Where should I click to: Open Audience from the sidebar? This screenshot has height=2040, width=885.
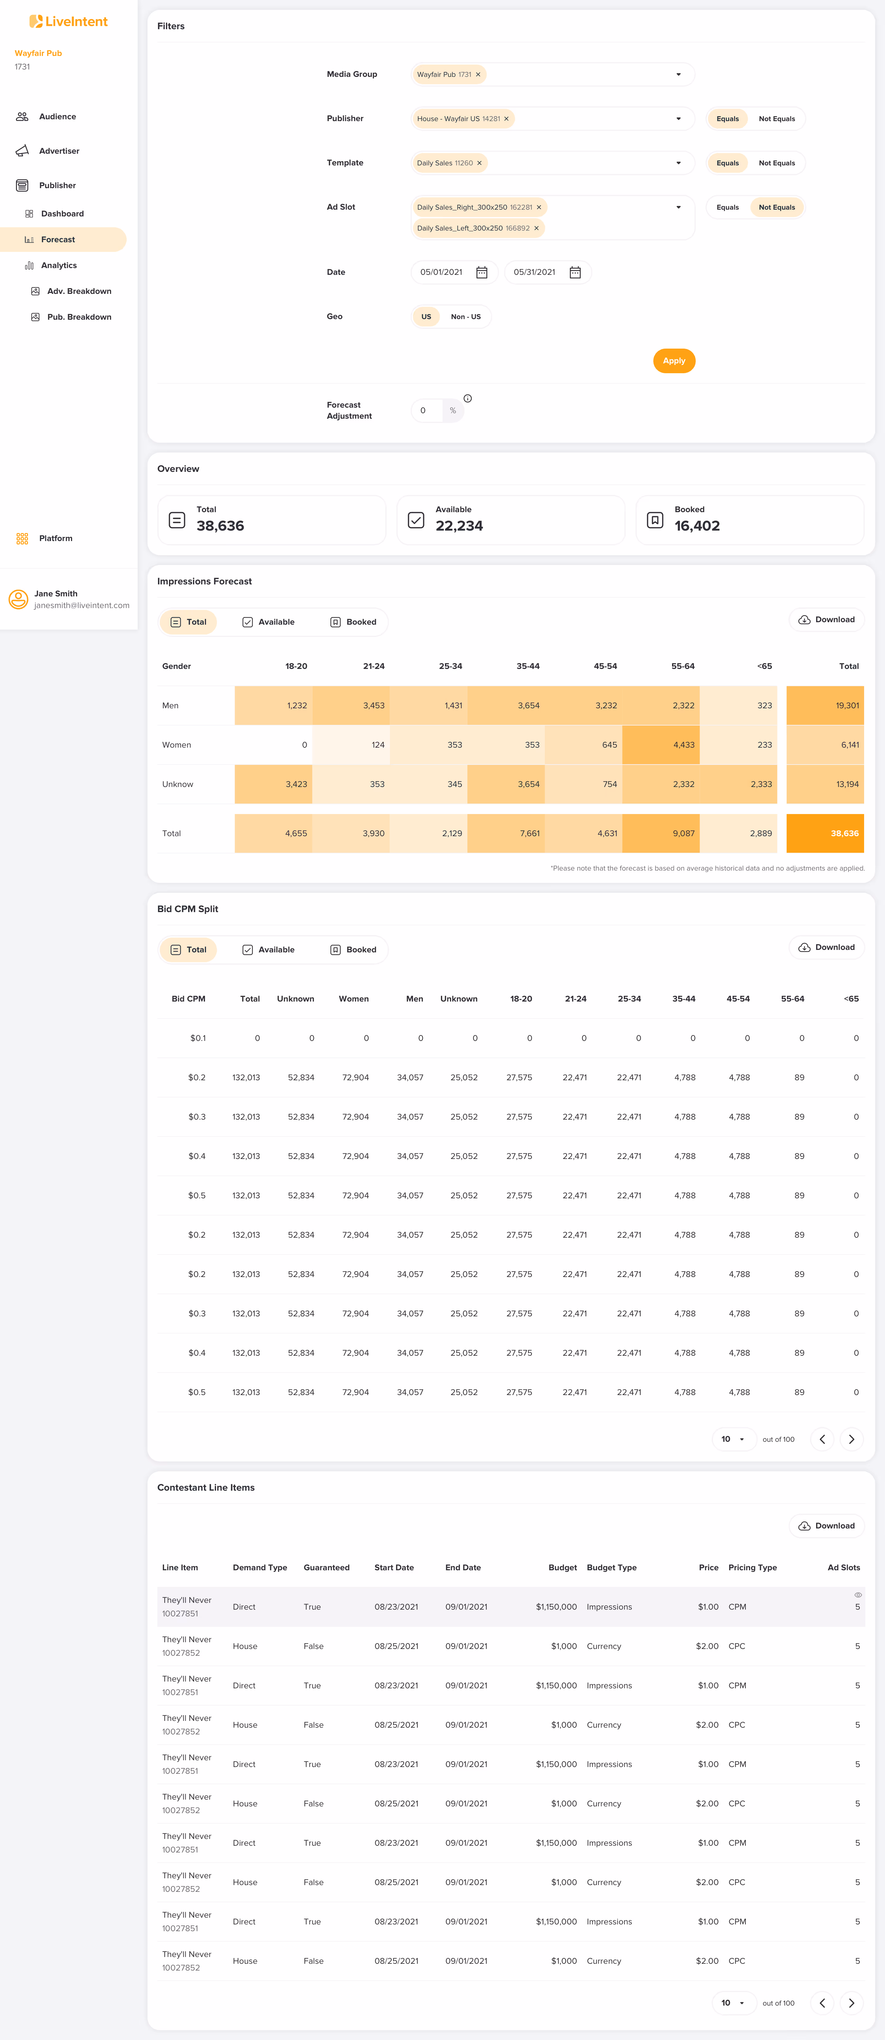pos(58,117)
